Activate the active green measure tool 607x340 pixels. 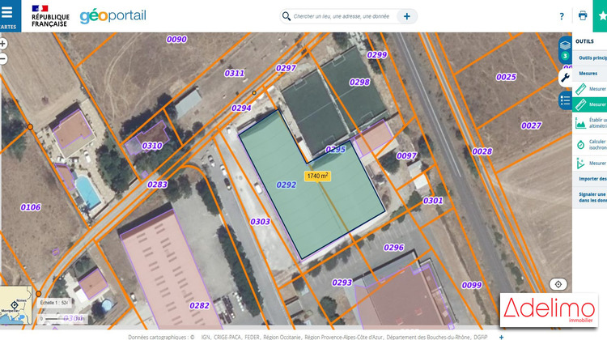[x=589, y=104]
